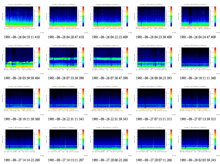Click the caption 1981-08-27 07:15:59.313

pos(198,119)
